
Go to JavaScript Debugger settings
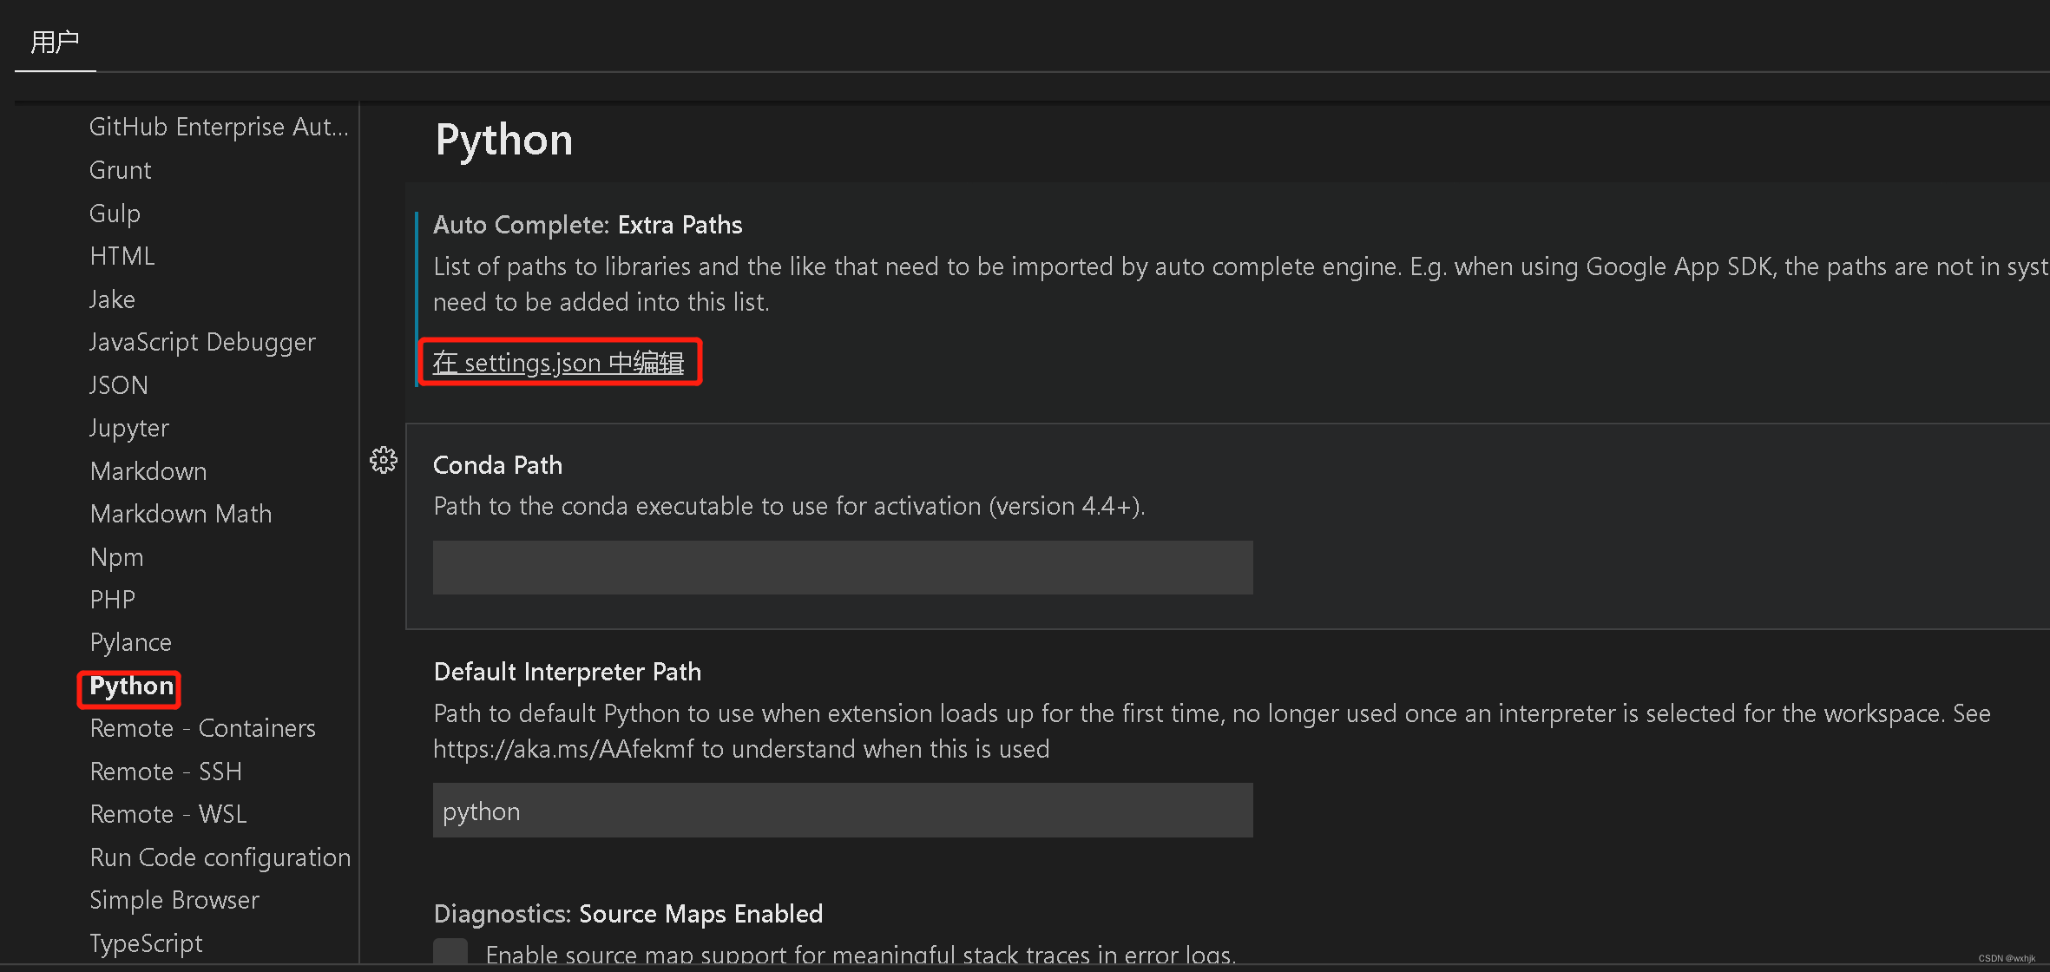pyautogui.click(x=202, y=342)
